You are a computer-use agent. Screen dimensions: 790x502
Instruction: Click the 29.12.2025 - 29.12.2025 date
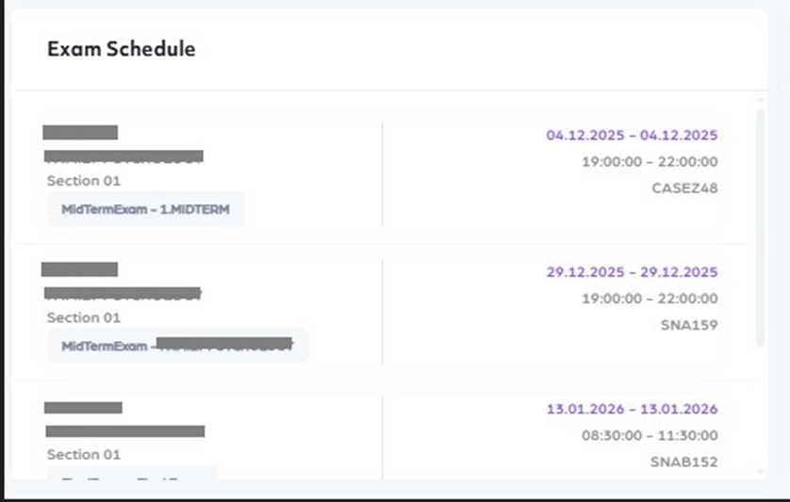coord(632,272)
